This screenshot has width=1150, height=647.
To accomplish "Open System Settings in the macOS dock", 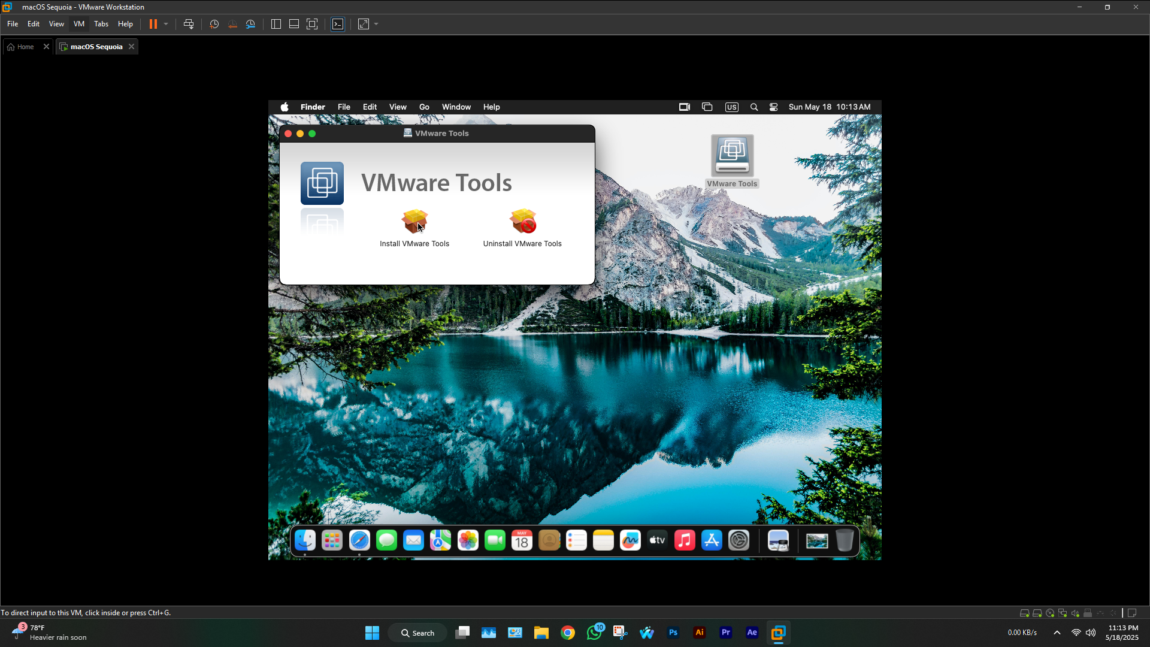I will tap(739, 540).
